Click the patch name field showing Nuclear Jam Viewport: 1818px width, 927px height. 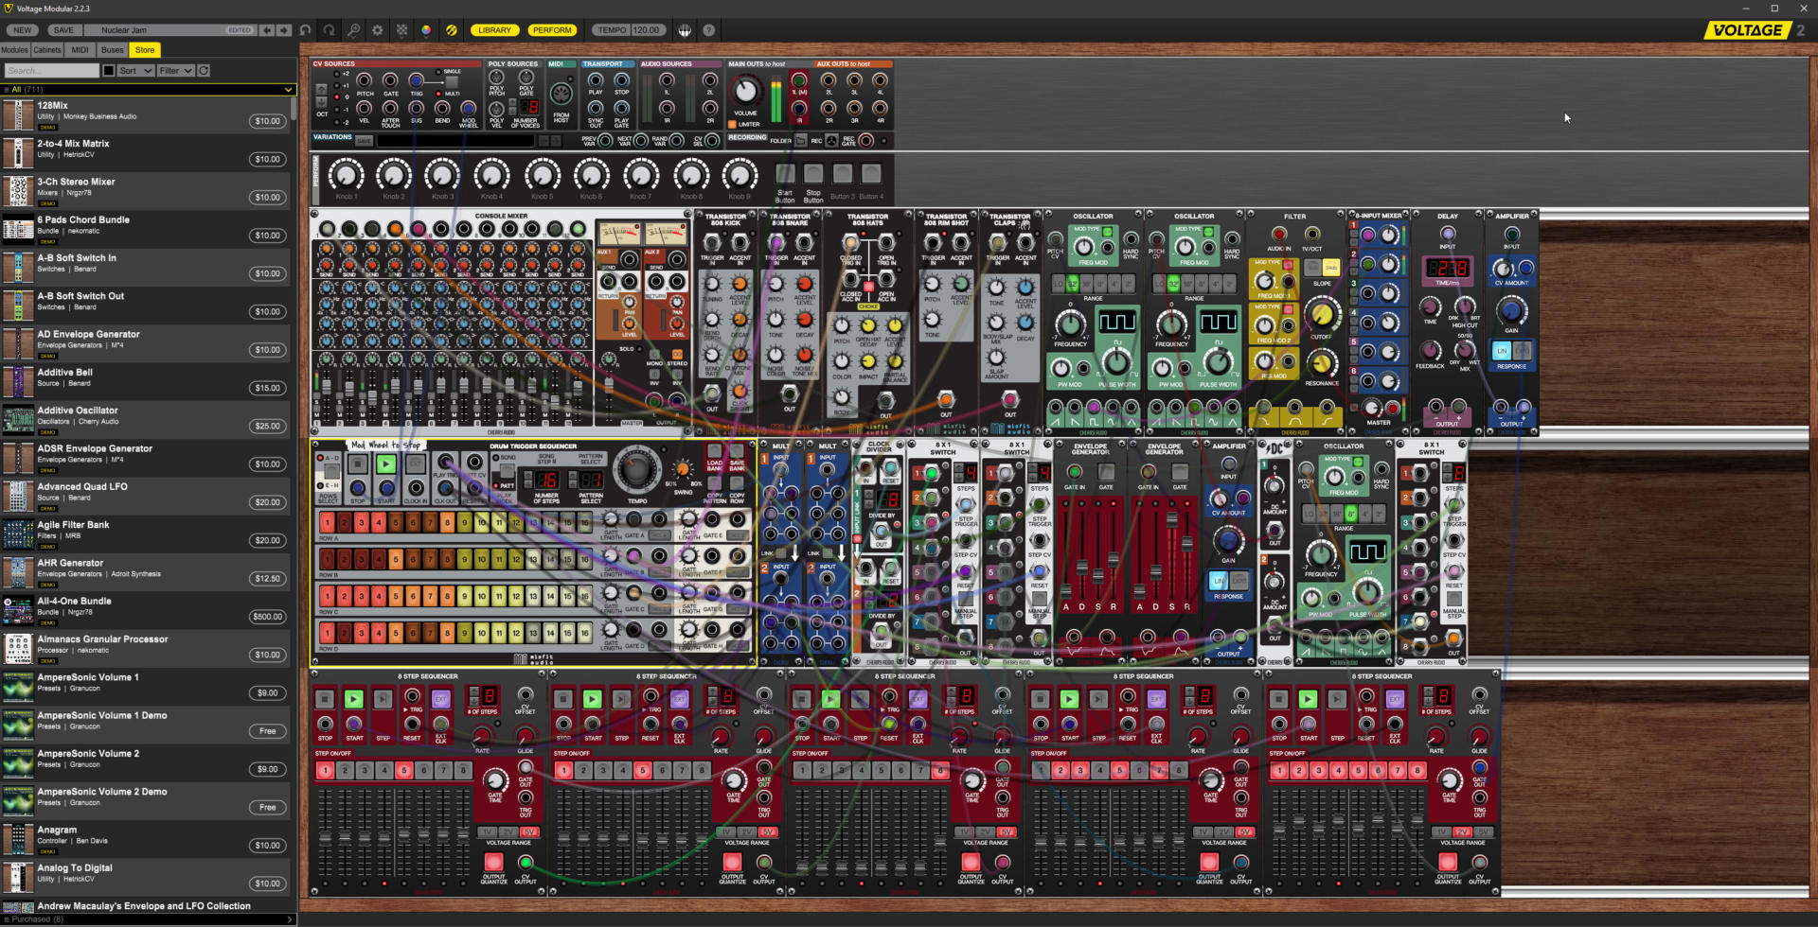151,29
